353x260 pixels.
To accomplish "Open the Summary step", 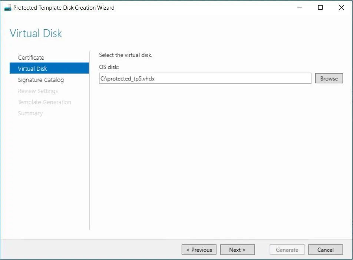I will (30, 113).
